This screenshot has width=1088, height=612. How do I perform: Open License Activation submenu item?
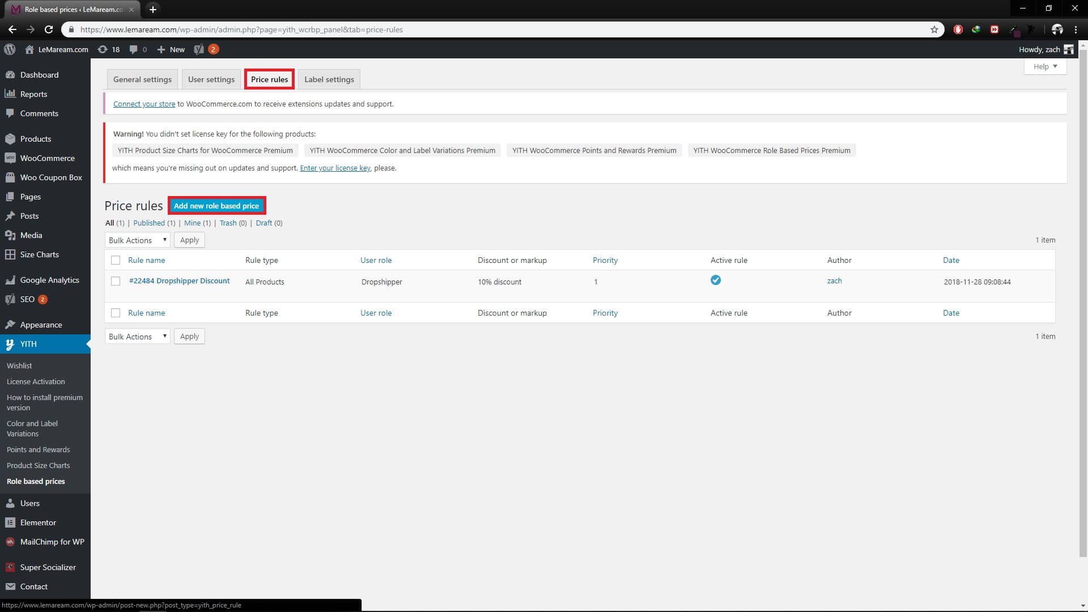click(x=36, y=381)
